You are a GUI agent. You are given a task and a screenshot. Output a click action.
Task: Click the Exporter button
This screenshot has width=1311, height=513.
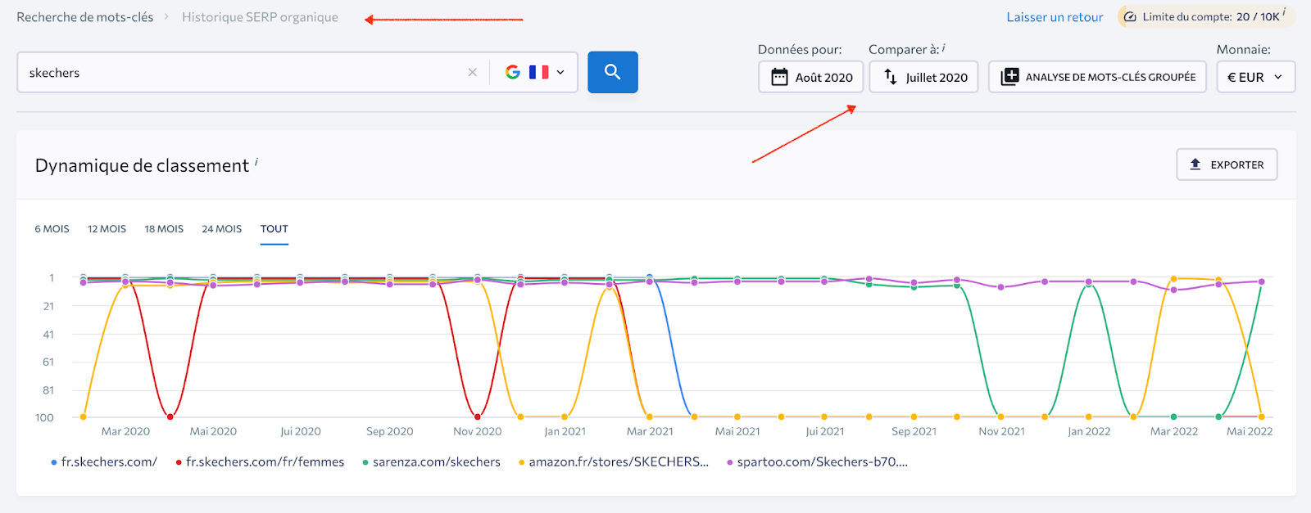pos(1227,164)
